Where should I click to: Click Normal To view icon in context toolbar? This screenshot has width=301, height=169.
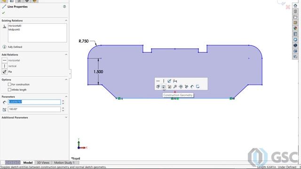(181, 87)
